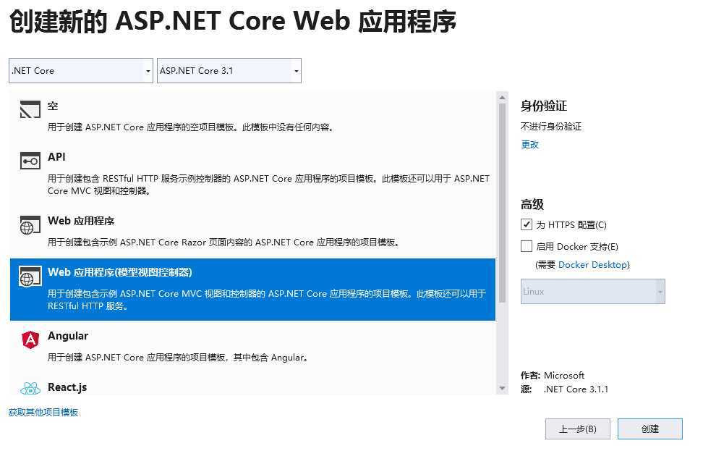Click the 为 HTTPS 配置(C) label

pos(571,225)
